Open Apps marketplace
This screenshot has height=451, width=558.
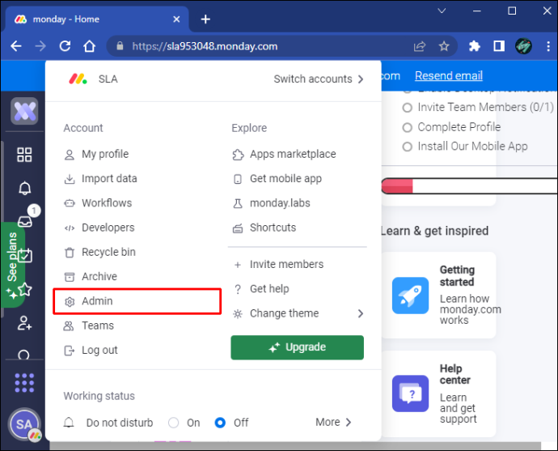[284, 155]
